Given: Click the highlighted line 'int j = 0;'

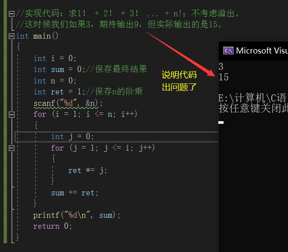Looking at the screenshot, I should pyautogui.click(x=73, y=137).
